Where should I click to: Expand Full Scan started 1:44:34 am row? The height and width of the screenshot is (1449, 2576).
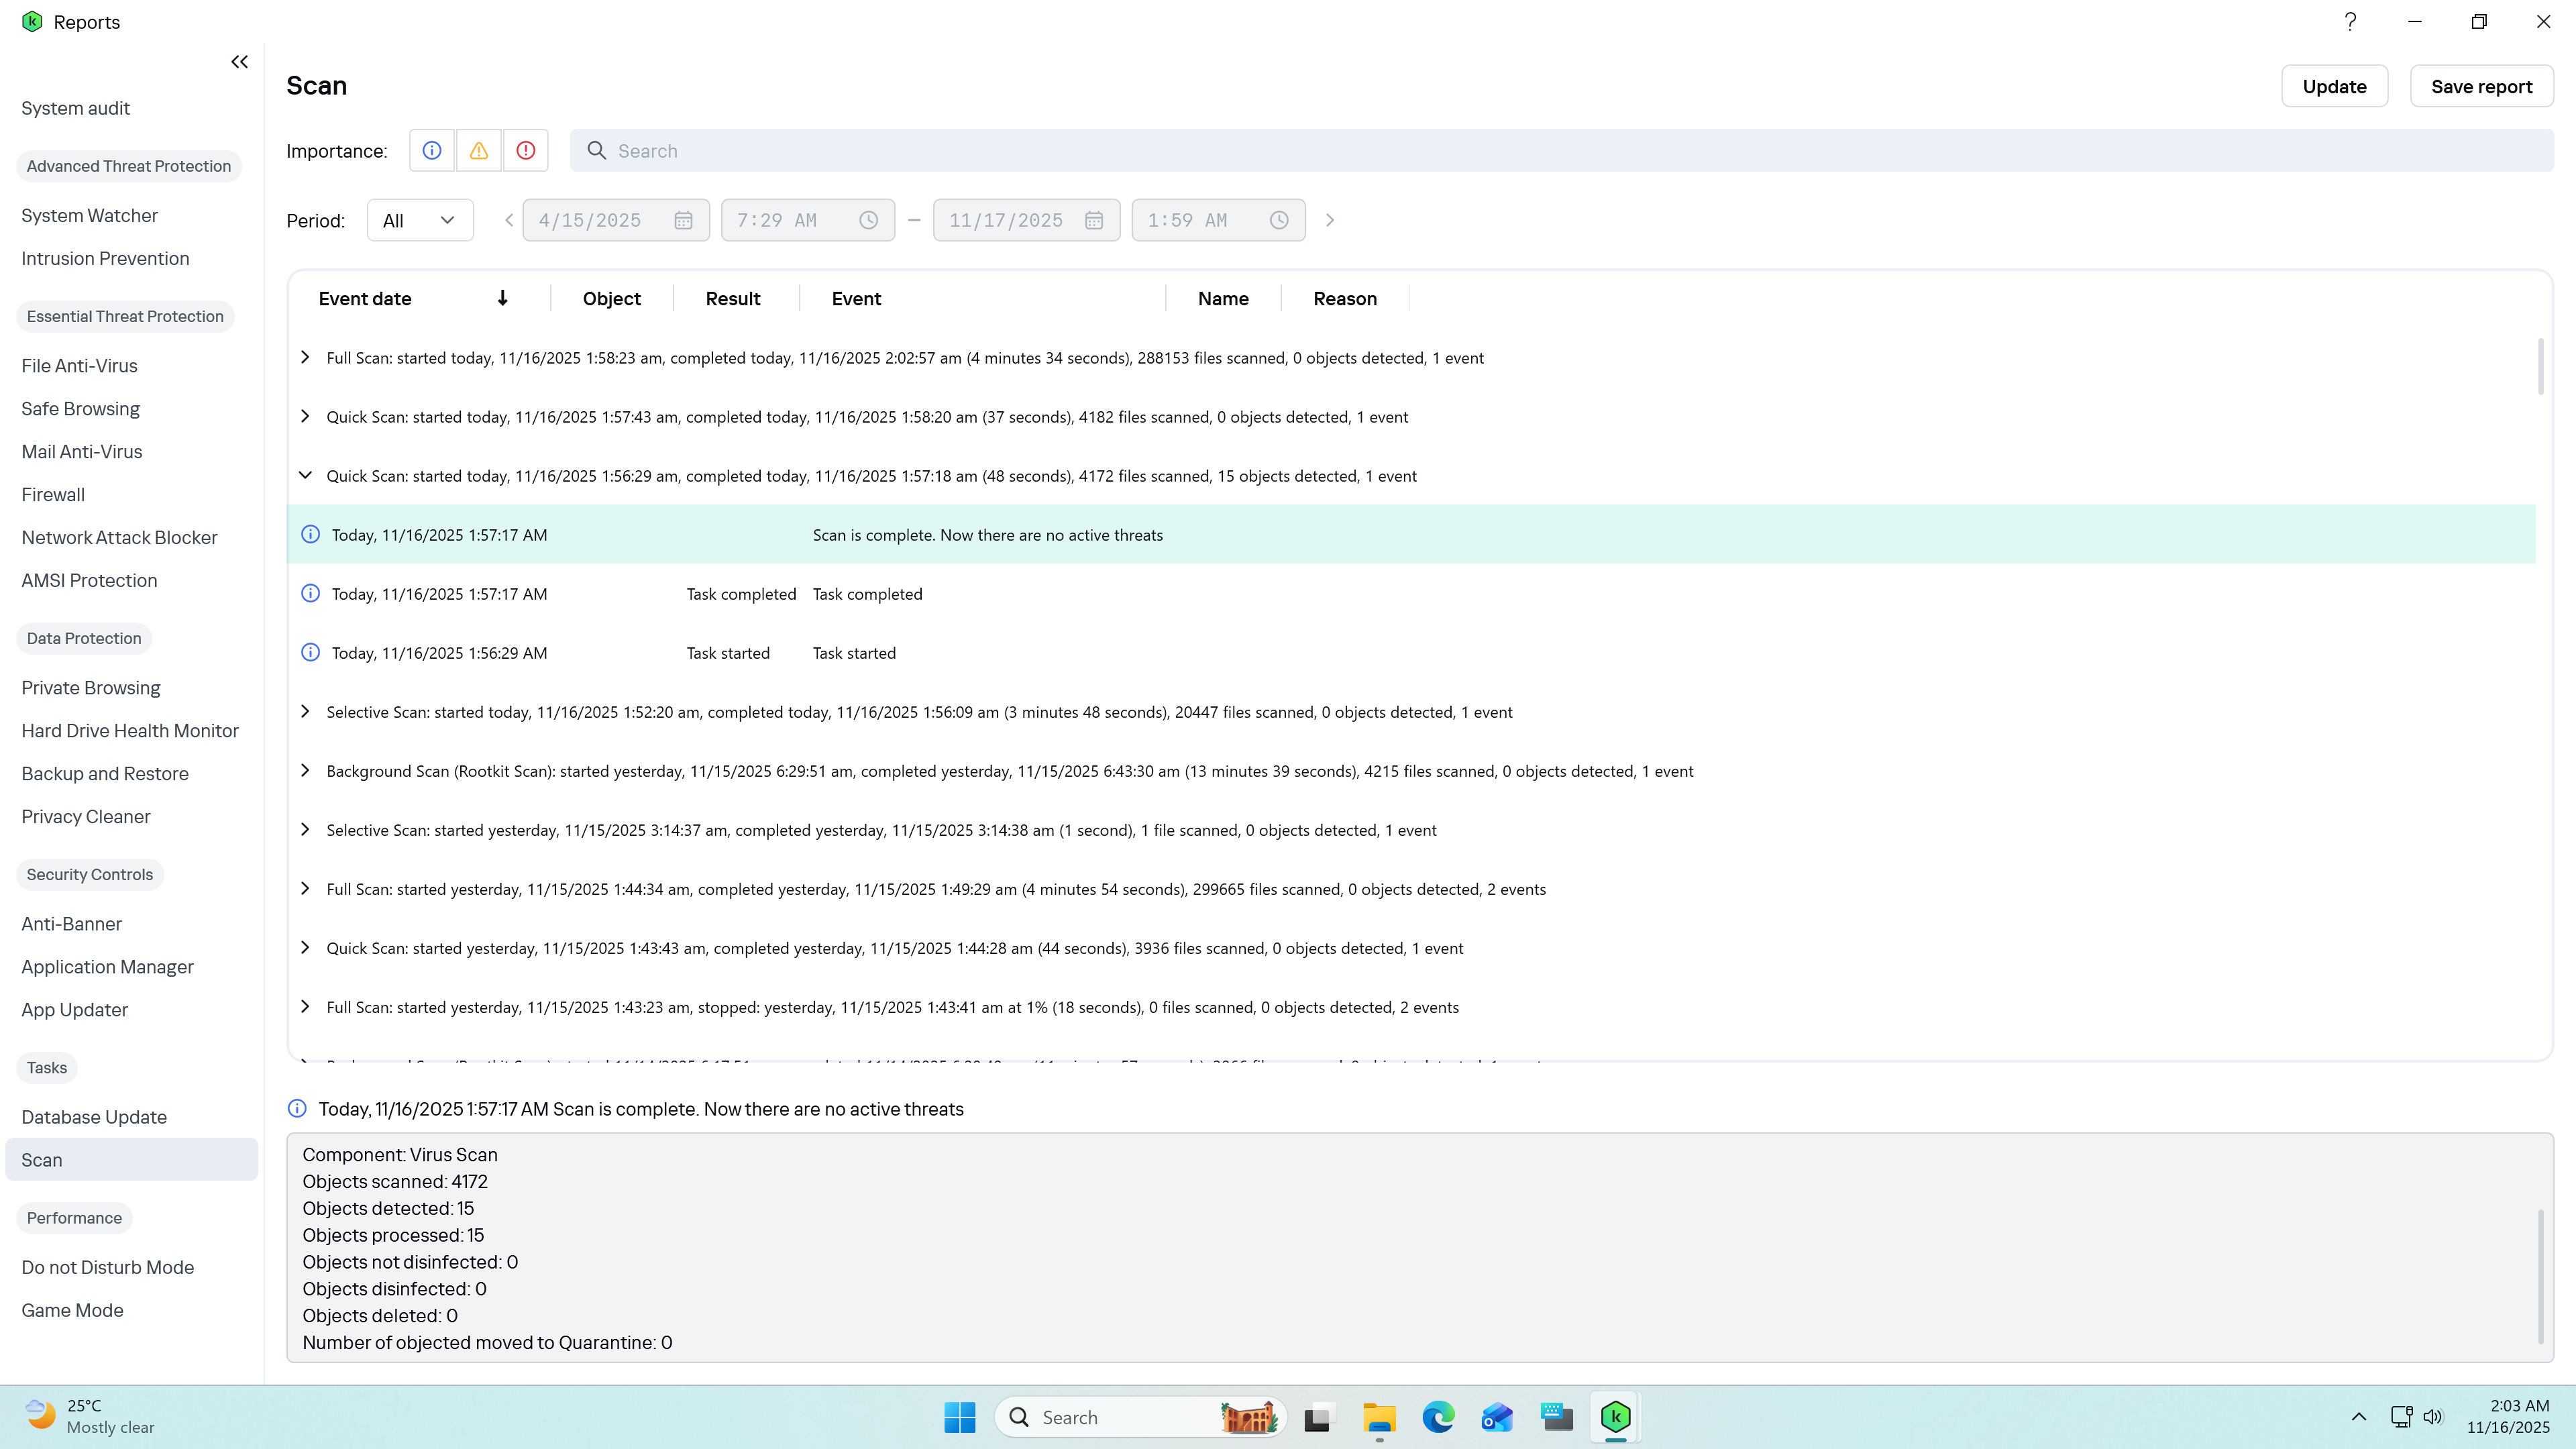(x=305, y=888)
